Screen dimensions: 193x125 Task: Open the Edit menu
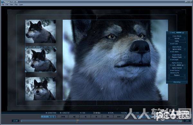tap(7, 5)
